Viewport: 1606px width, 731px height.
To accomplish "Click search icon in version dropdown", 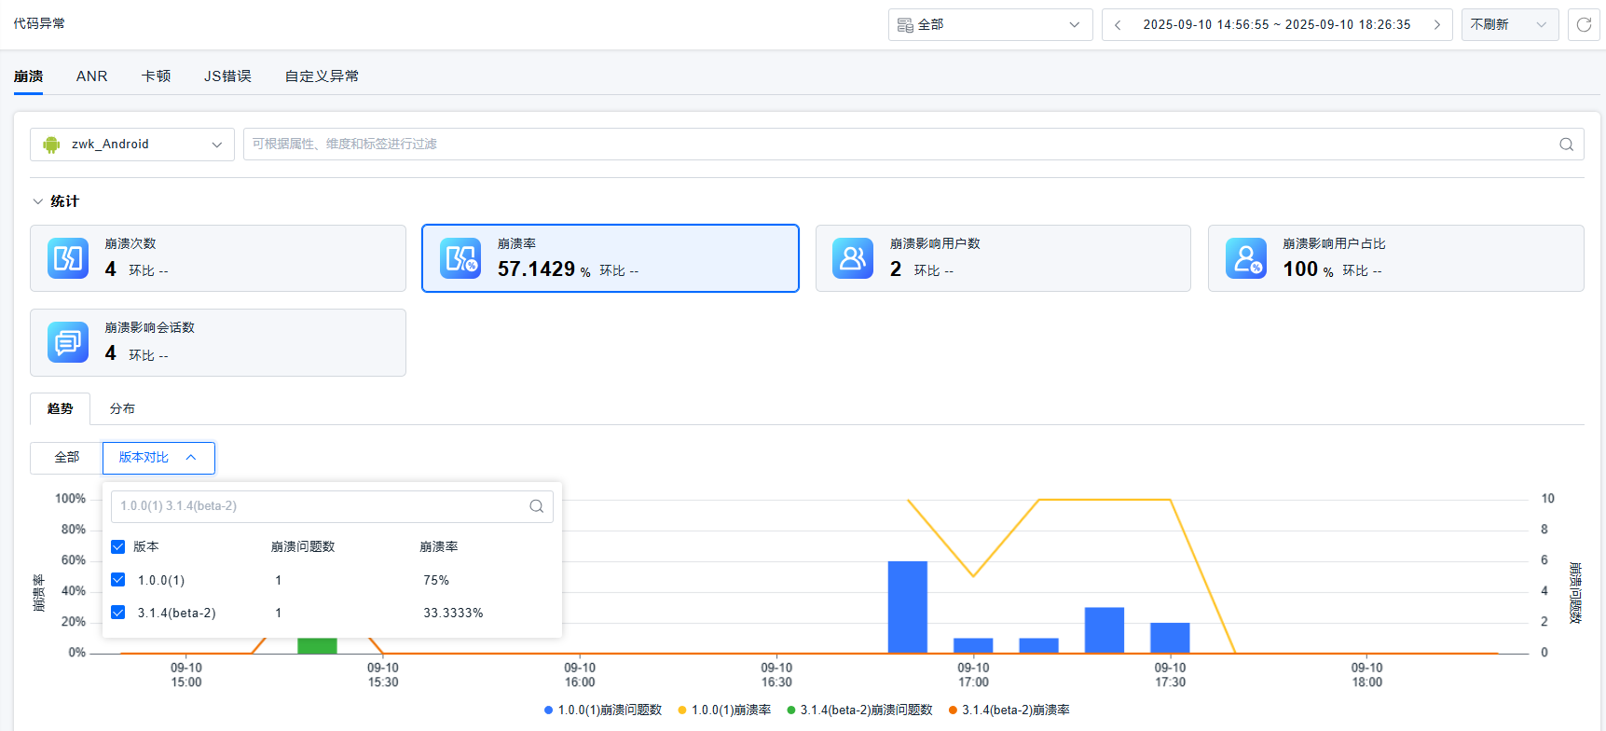I will click(x=536, y=506).
